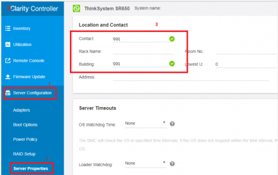The image size is (278, 175).
Task: Select Firmware Update in sidebar
Action: [x=29, y=77]
